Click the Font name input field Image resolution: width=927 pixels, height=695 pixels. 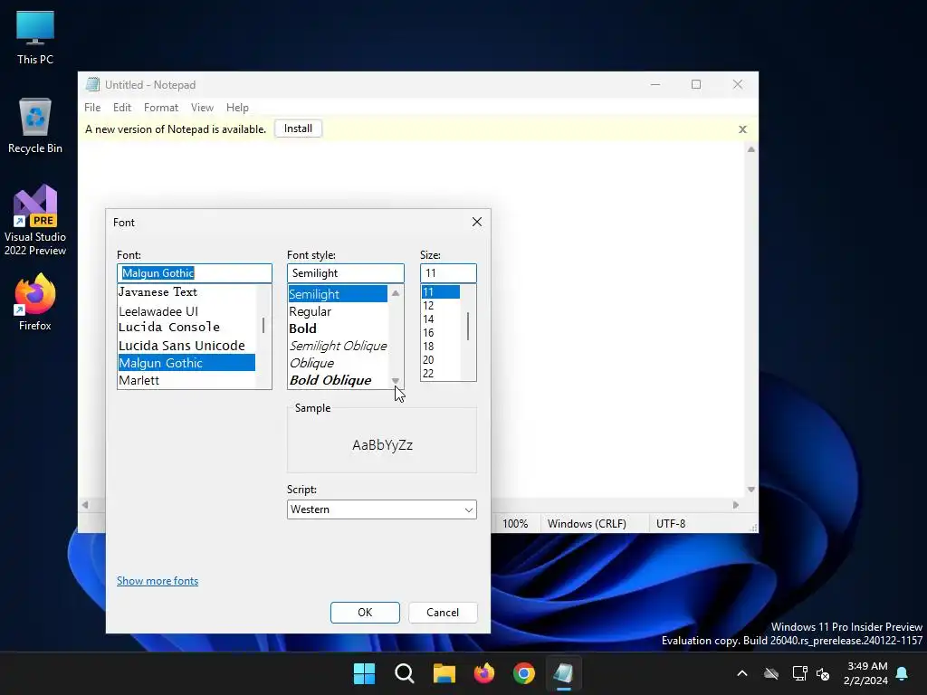click(x=195, y=273)
